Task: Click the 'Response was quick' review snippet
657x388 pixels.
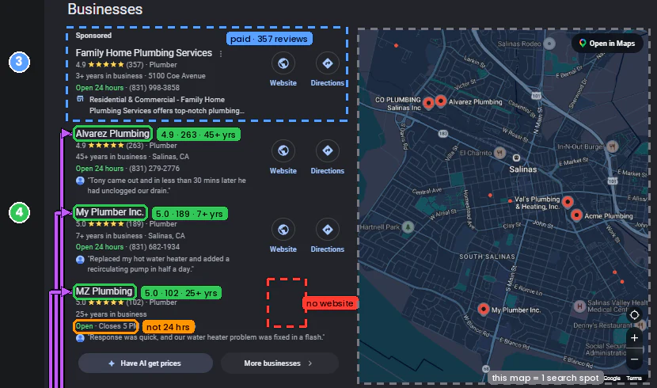Action: (205, 337)
